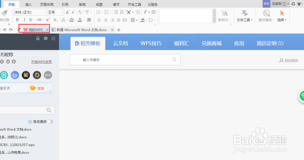Screen dimensions: 304x160
Task: Toggle the 自动漫游 switch
Action: click(50, 122)
